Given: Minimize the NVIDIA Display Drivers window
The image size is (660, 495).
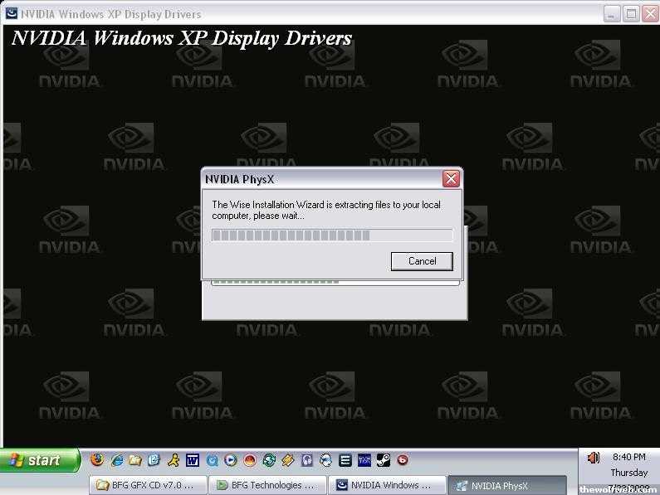Looking at the screenshot, I should coord(612,13).
